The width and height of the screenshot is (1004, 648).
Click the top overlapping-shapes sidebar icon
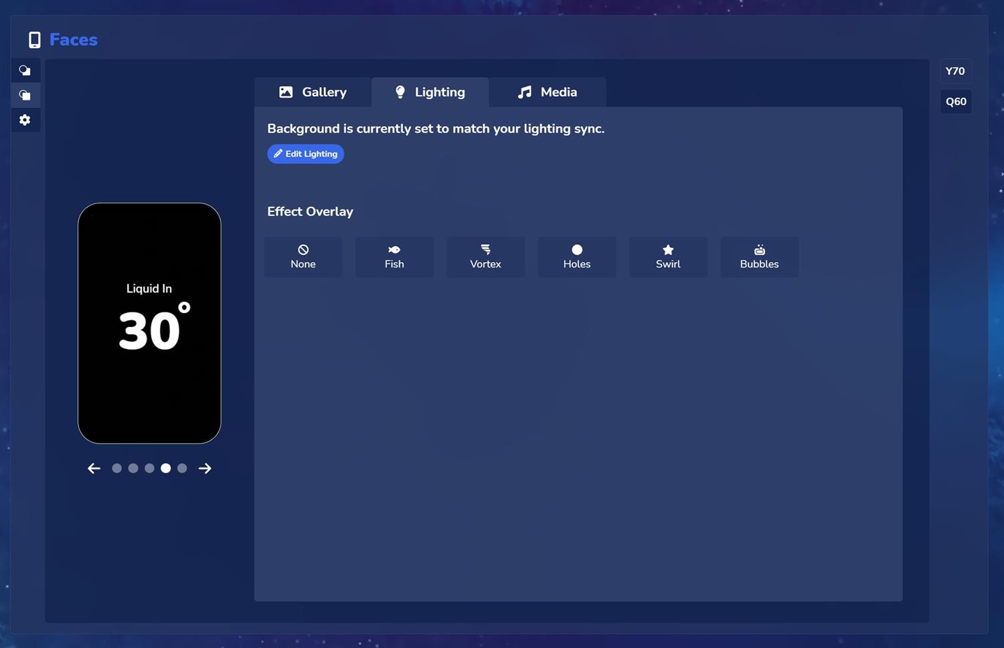(25, 70)
